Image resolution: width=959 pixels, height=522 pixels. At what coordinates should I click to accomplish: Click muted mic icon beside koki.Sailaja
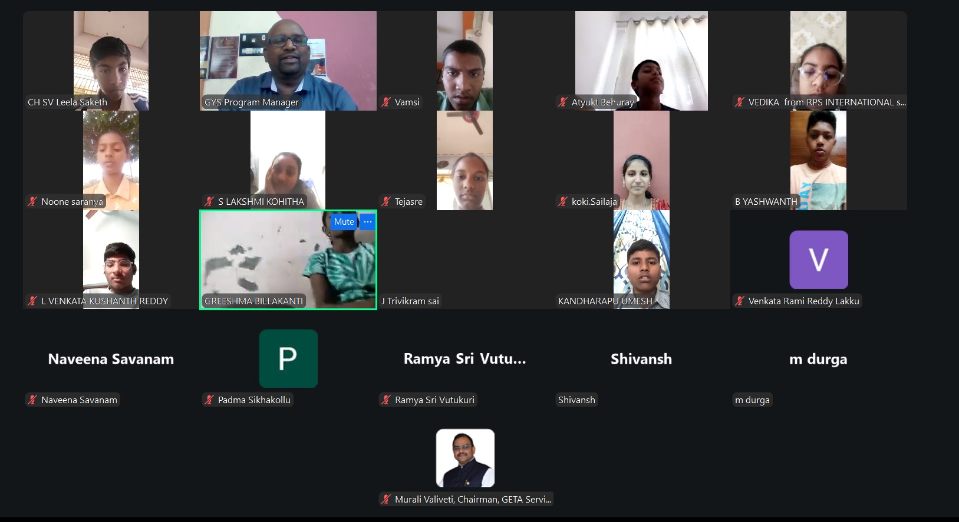pyautogui.click(x=563, y=201)
